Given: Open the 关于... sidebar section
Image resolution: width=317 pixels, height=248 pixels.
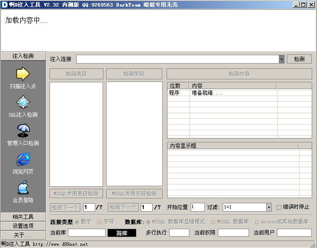Looking at the screenshot, I should (23, 235).
